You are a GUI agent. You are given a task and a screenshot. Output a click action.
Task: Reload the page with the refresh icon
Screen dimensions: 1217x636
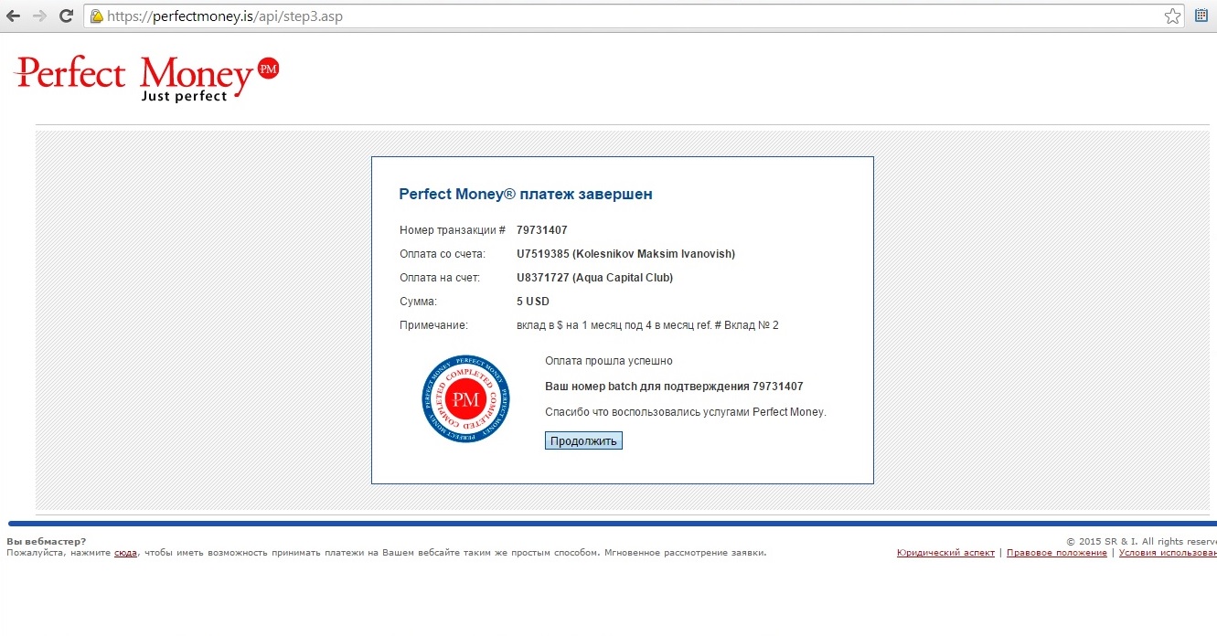66,16
